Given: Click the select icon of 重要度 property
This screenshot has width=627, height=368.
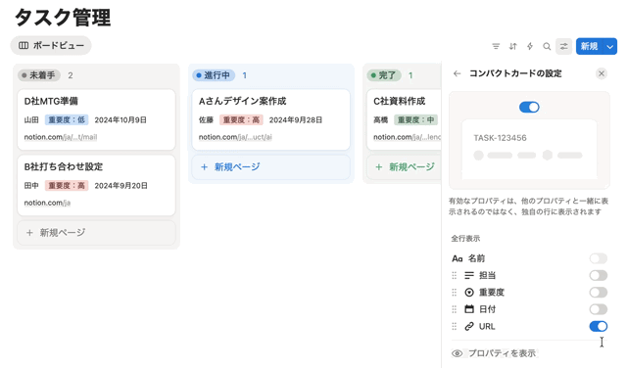Looking at the screenshot, I should click(x=469, y=293).
